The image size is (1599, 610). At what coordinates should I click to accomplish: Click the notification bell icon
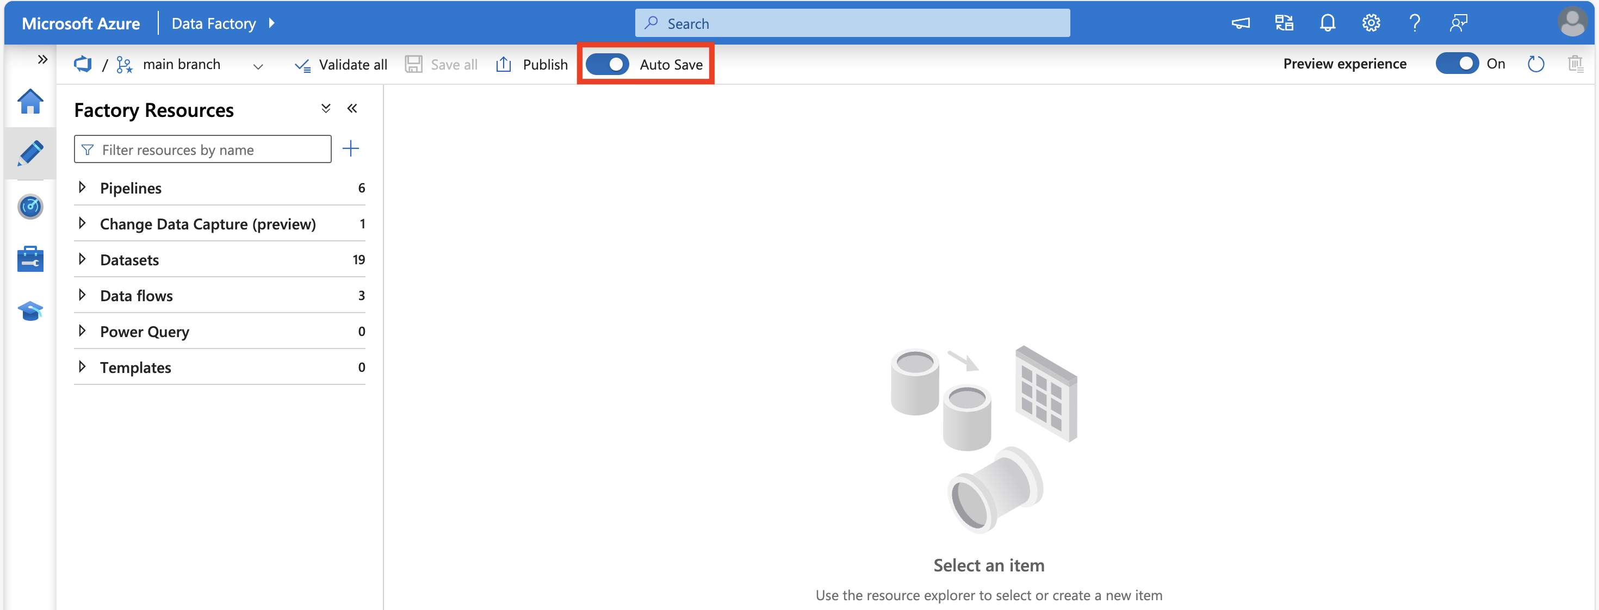1328,22
